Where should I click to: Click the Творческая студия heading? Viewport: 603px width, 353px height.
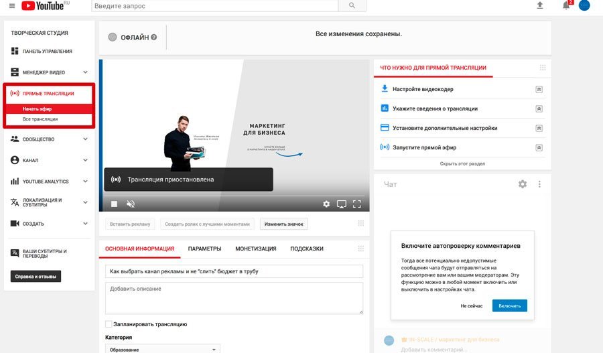coord(40,33)
